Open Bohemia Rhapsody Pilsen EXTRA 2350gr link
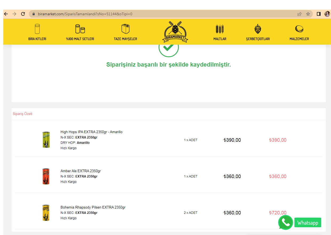 click(x=93, y=207)
